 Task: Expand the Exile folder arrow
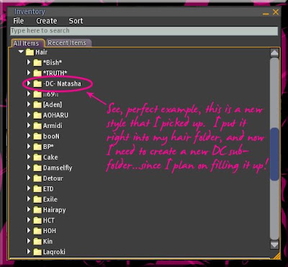(29, 199)
